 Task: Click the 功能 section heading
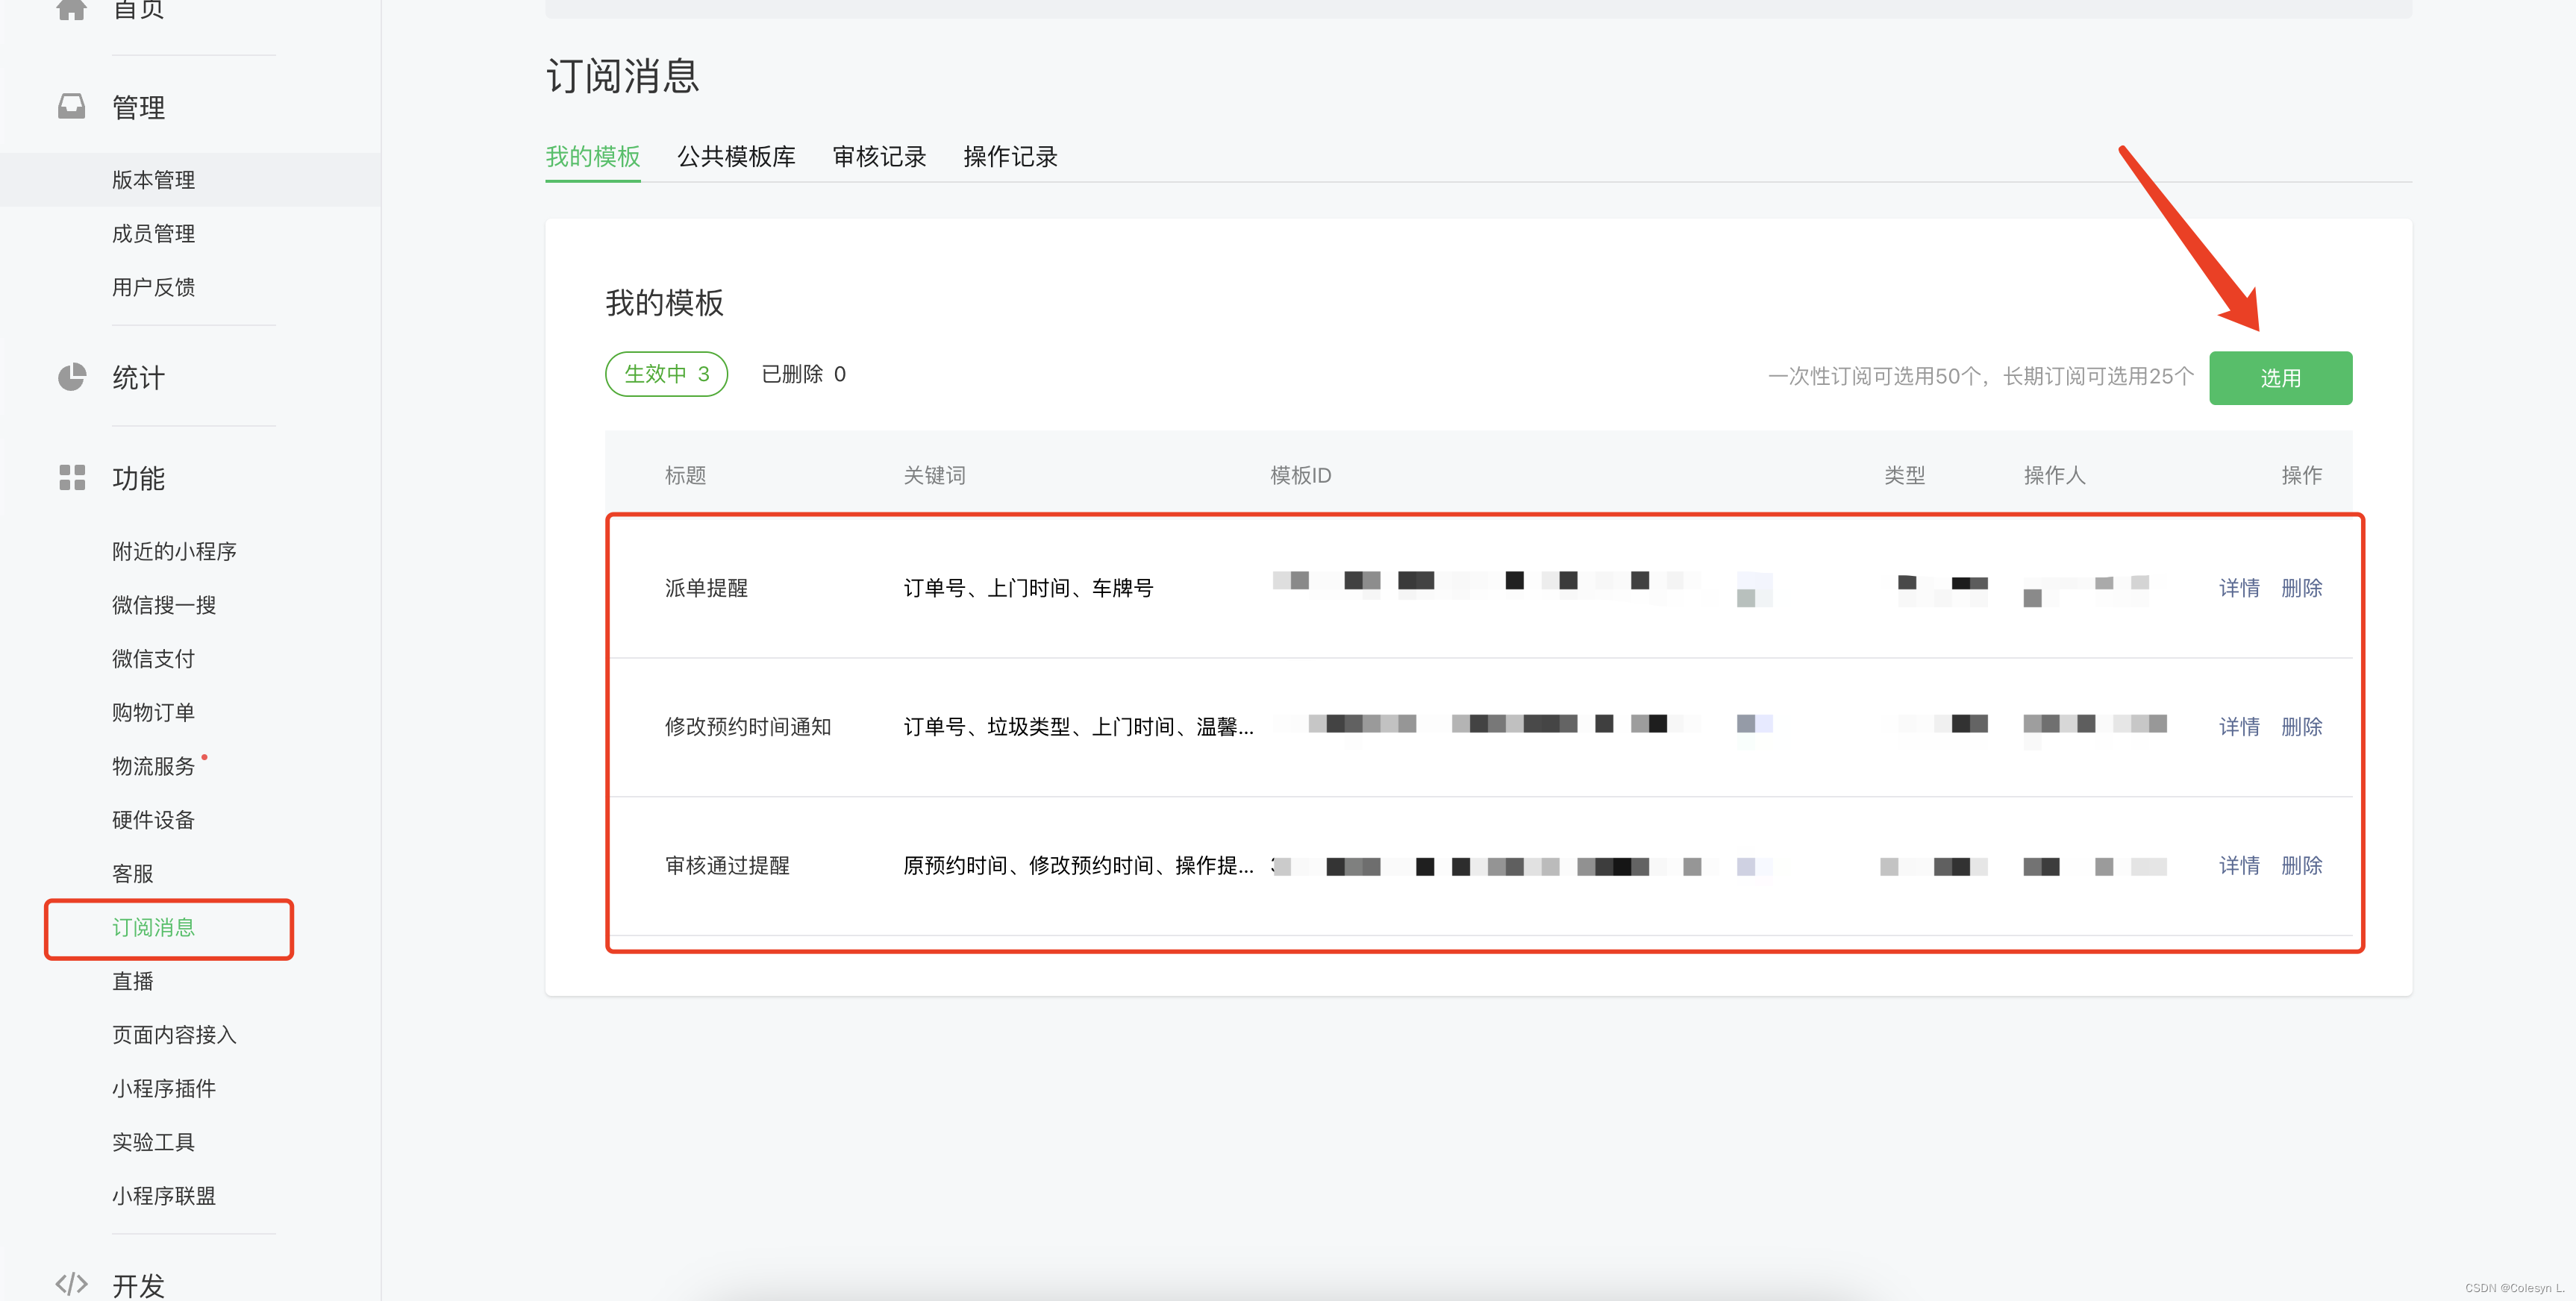tap(138, 478)
